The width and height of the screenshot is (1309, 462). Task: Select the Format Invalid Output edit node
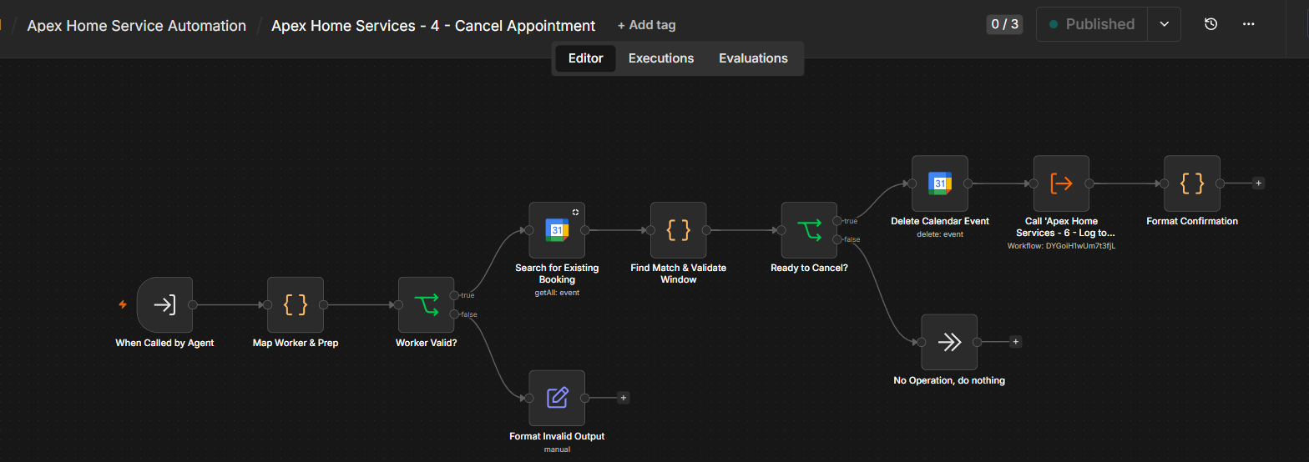click(557, 398)
